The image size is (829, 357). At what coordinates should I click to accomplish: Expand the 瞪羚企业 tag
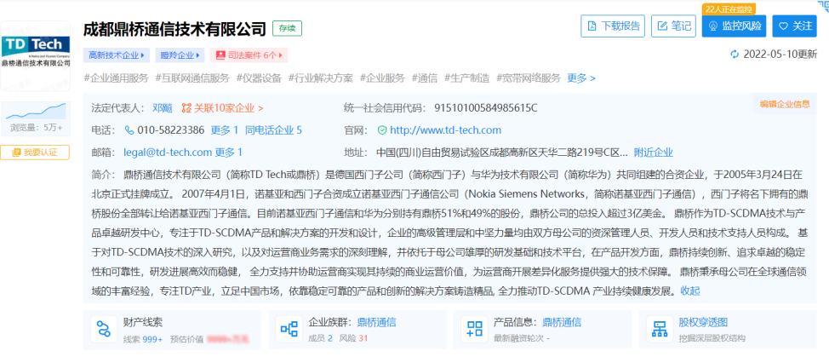[x=180, y=55]
